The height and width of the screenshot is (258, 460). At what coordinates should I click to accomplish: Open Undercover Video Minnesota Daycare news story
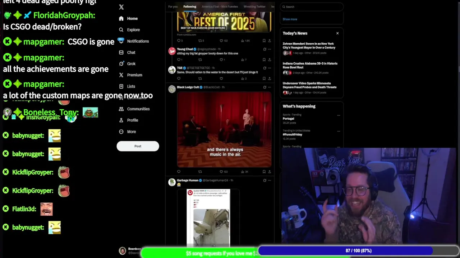click(x=311, y=88)
